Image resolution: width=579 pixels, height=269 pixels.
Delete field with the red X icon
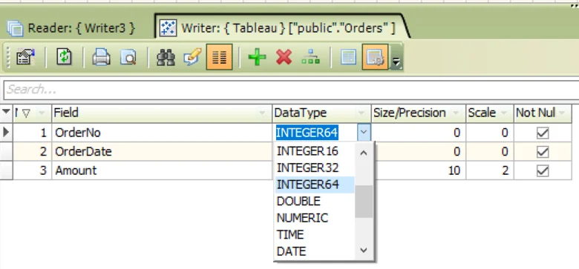tap(284, 57)
